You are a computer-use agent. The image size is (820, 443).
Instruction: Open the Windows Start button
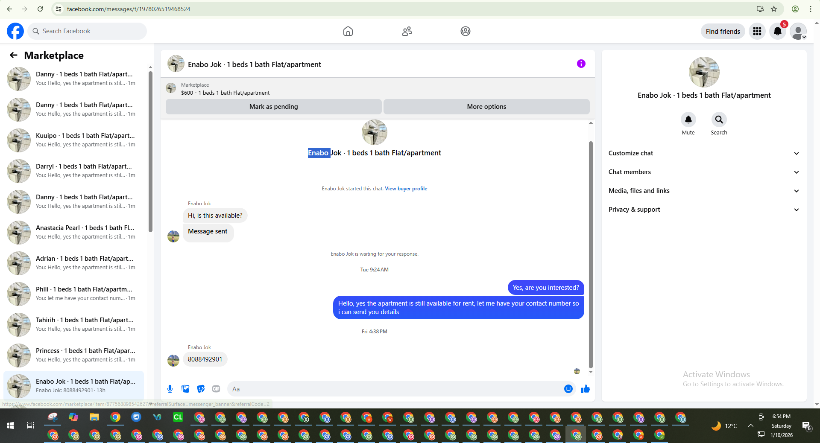click(x=10, y=426)
